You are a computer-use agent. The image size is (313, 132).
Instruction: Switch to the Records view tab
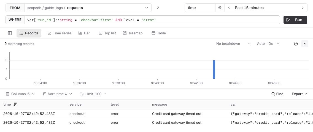coord(29,33)
